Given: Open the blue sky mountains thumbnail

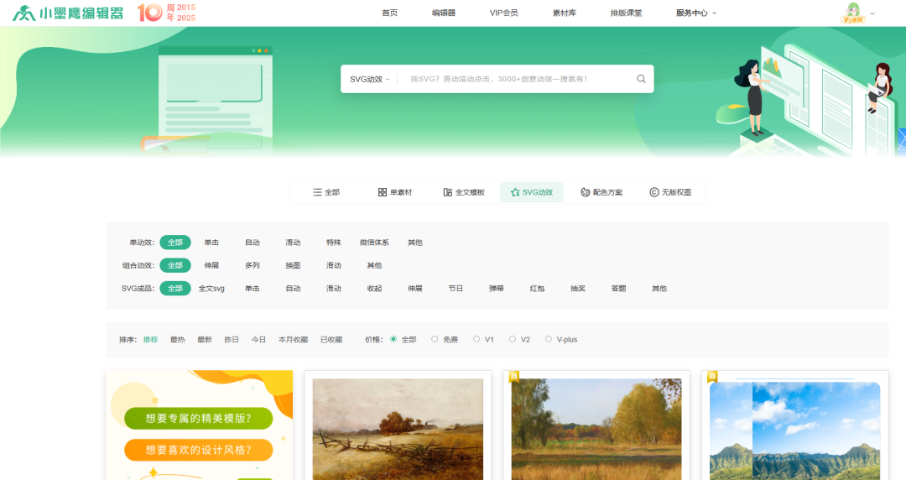Looking at the screenshot, I should click(794, 430).
